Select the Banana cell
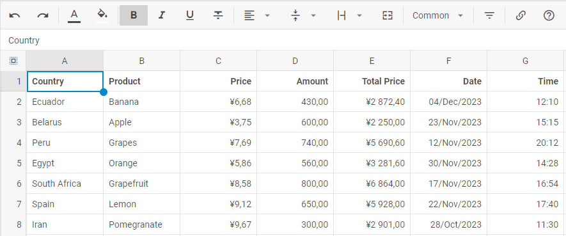The image size is (566, 236). click(x=141, y=102)
